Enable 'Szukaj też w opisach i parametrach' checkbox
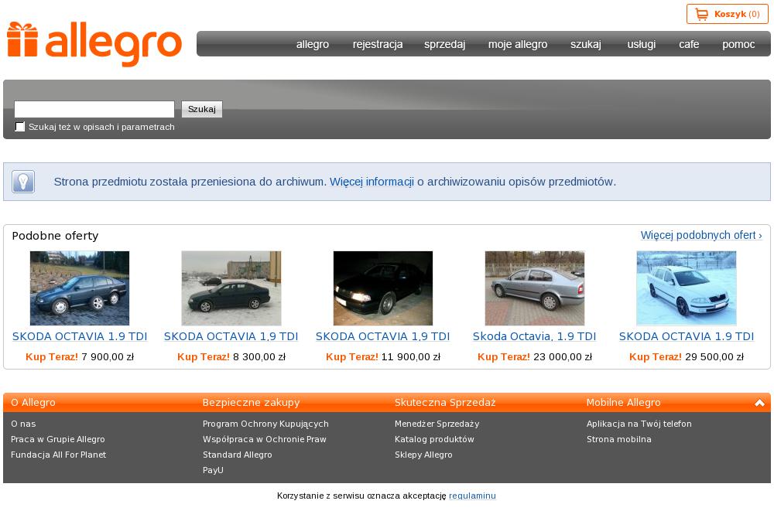 20,127
